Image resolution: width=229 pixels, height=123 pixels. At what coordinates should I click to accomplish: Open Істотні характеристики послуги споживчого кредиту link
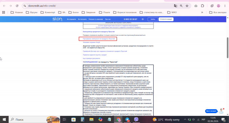pyautogui.click(x=118, y=27)
